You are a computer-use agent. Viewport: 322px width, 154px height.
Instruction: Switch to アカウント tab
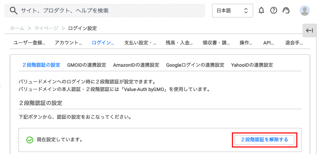point(68,43)
